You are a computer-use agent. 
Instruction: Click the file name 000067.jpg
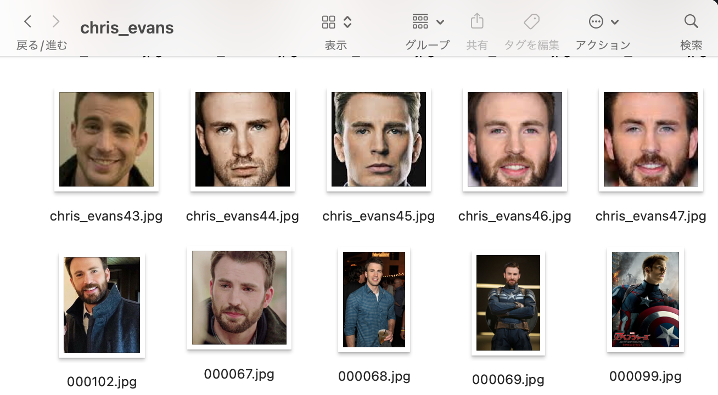pos(239,374)
